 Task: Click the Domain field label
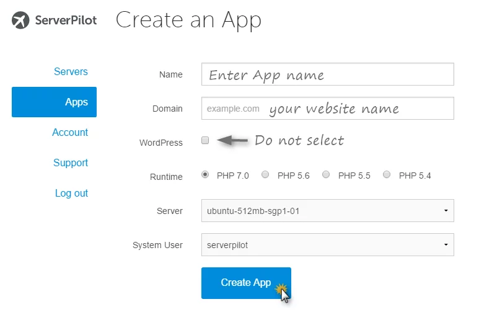(167, 109)
